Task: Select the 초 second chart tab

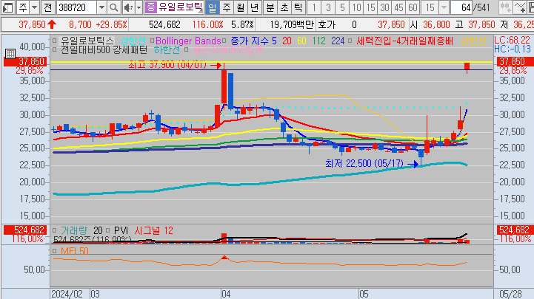Action: pos(284,7)
